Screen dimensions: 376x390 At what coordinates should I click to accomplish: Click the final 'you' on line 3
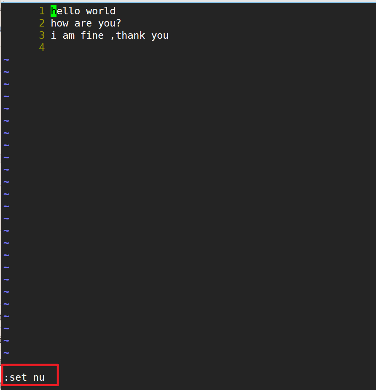click(x=160, y=36)
